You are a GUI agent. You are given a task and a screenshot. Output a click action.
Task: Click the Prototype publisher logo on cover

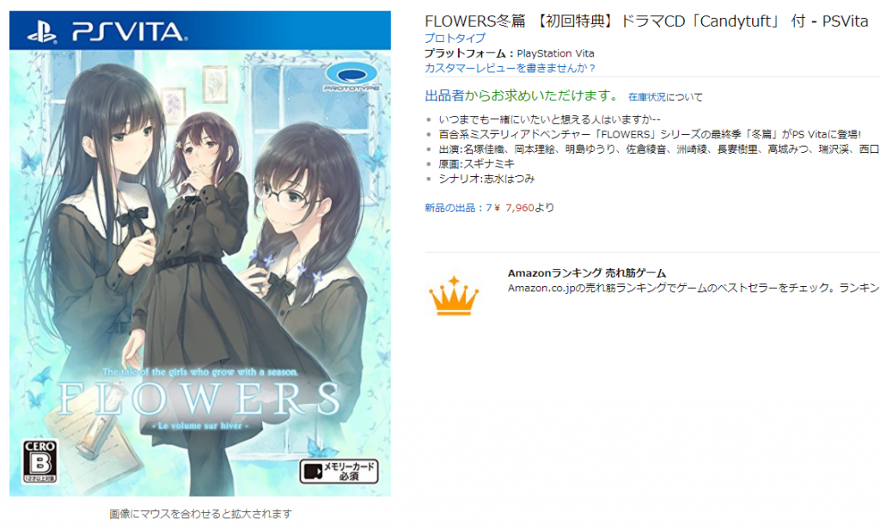351,76
